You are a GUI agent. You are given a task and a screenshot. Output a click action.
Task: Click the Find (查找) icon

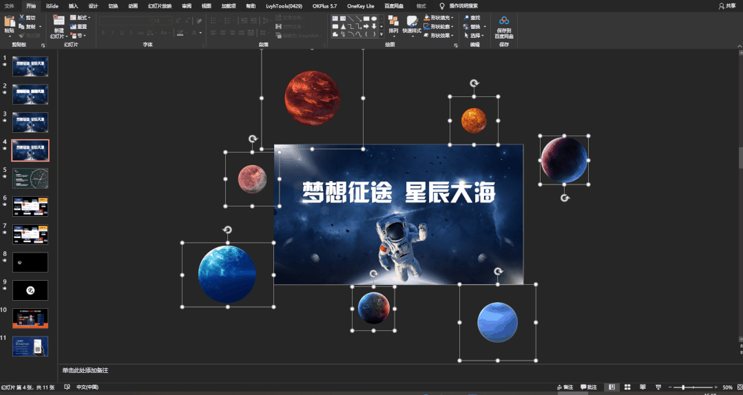pyautogui.click(x=472, y=18)
